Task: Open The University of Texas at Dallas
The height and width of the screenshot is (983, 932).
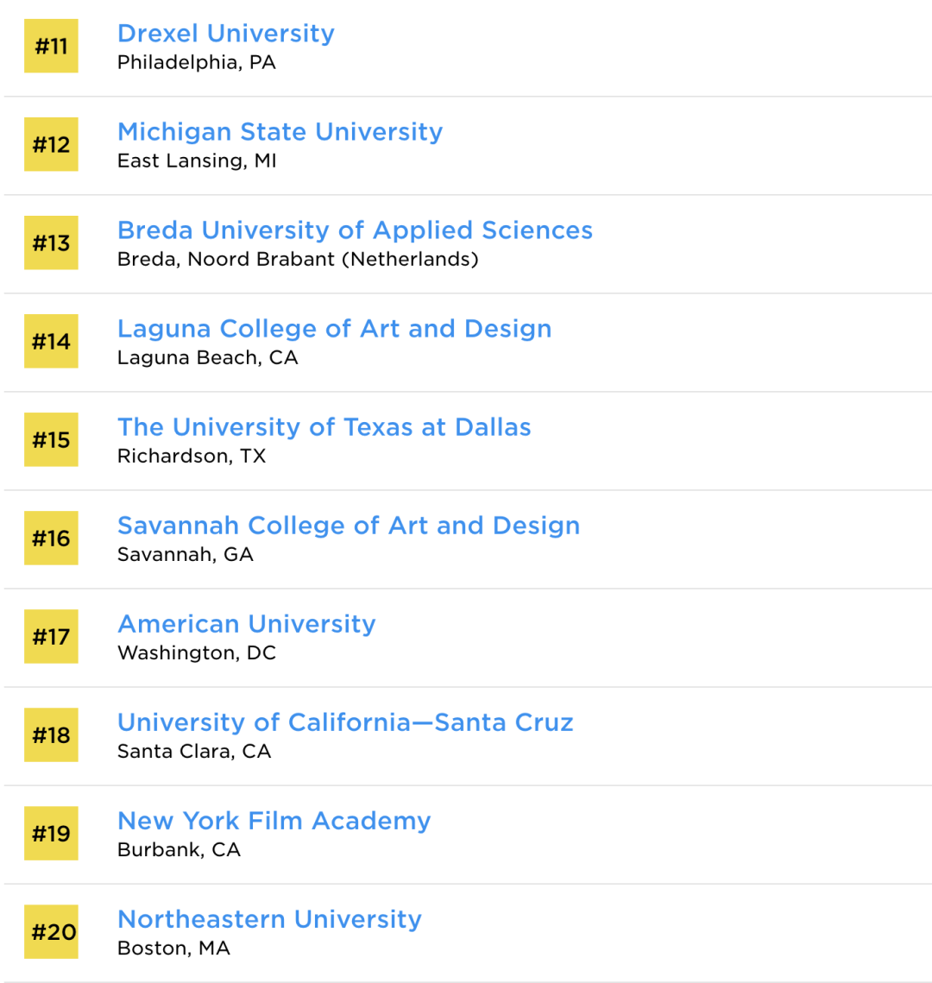Action: coord(324,427)
